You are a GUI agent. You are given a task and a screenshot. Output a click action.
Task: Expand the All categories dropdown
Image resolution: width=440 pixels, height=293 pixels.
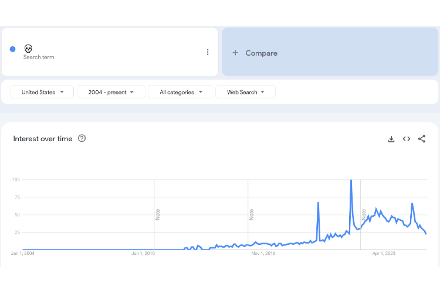click(x=181, y=92)
